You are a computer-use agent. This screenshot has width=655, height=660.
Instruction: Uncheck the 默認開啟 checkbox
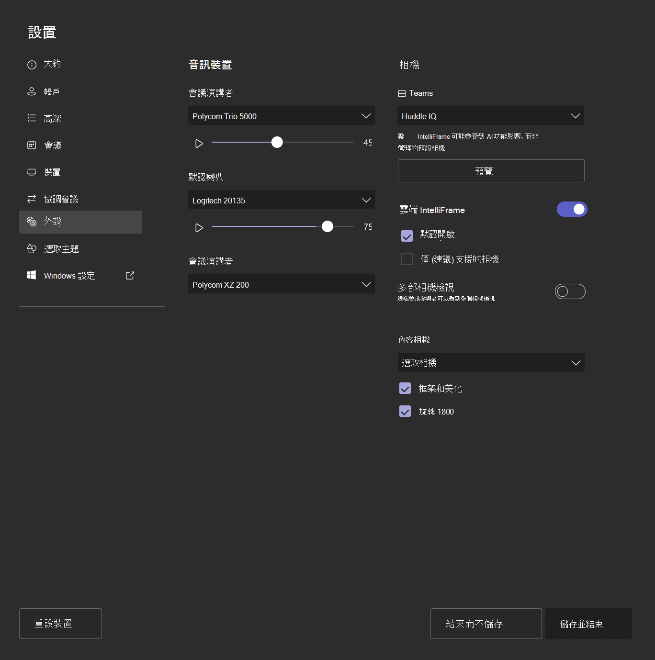tap(407, 235)
